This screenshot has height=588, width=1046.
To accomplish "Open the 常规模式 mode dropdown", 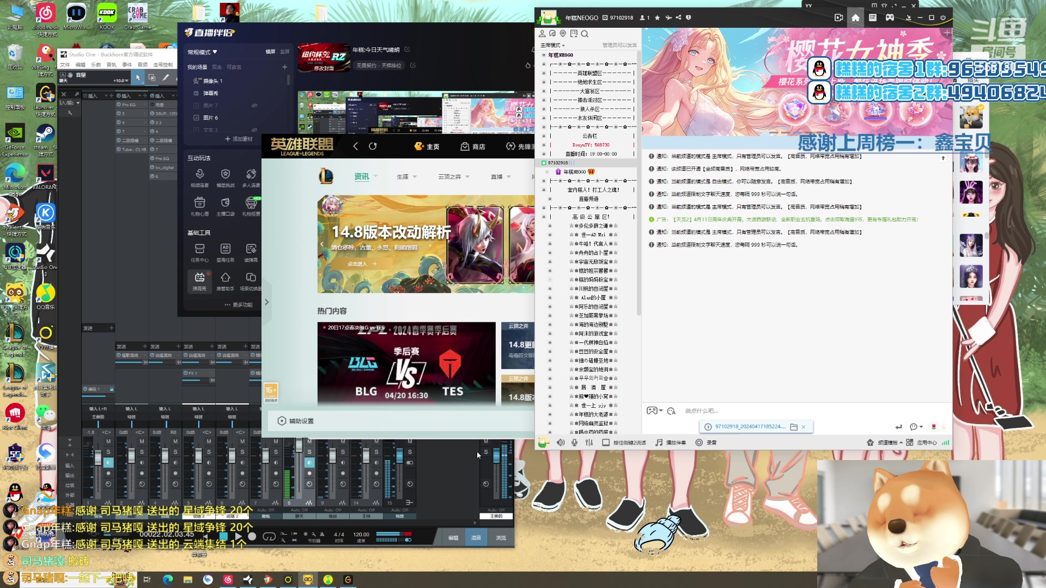I will coord(202,52).
